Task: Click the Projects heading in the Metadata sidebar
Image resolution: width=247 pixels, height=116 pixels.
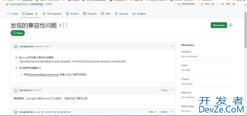Action: [x=185, y=79]
